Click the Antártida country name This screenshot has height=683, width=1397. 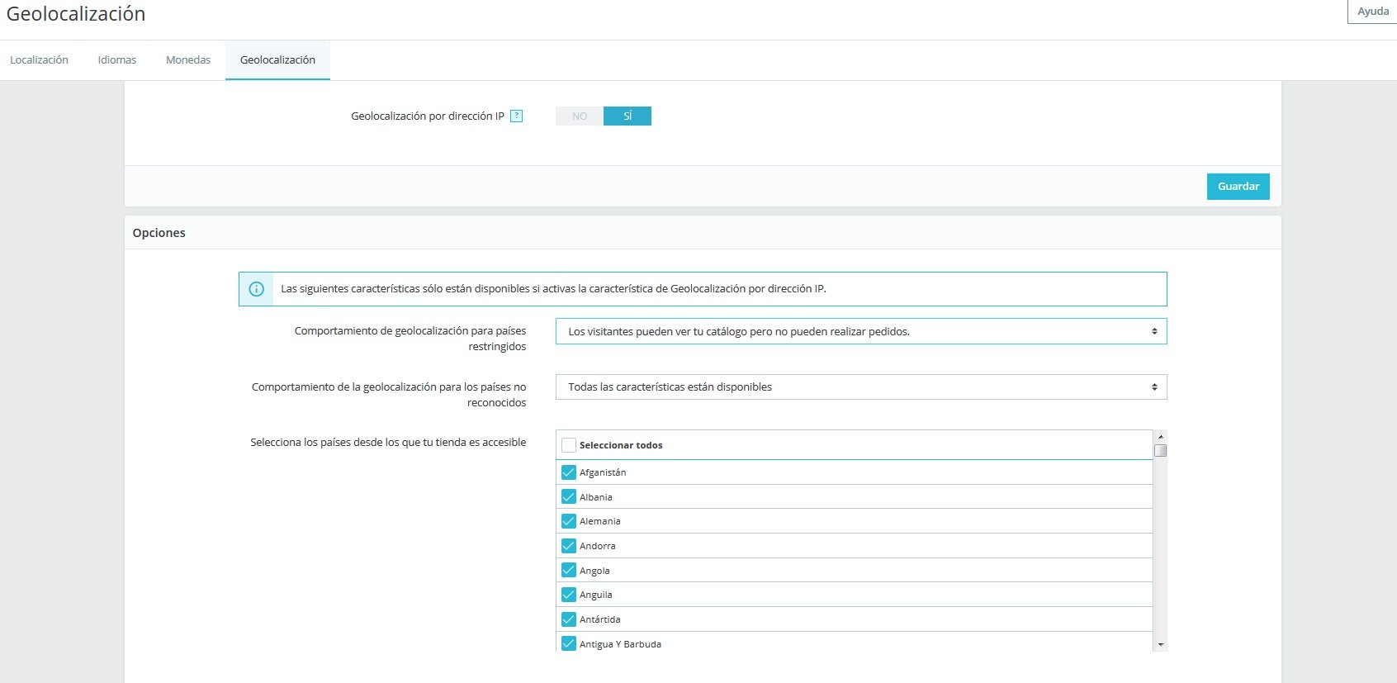coord(600,619)
